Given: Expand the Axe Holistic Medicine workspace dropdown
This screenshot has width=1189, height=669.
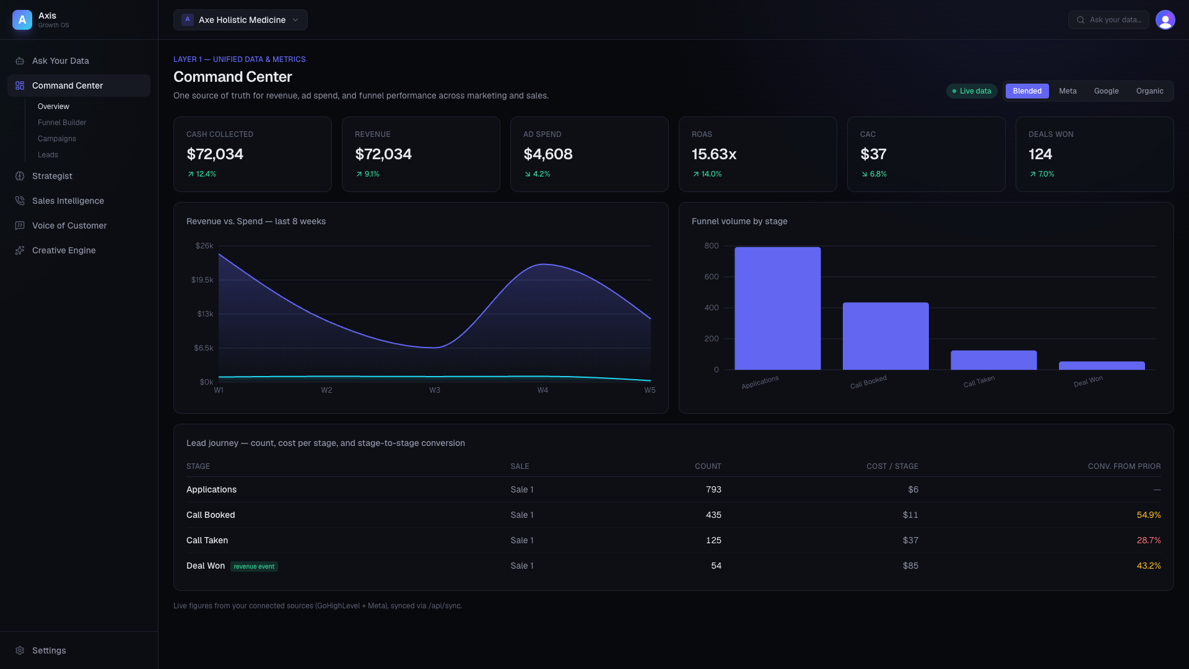Looking at the screenshot, I should [x=240, y=20].
